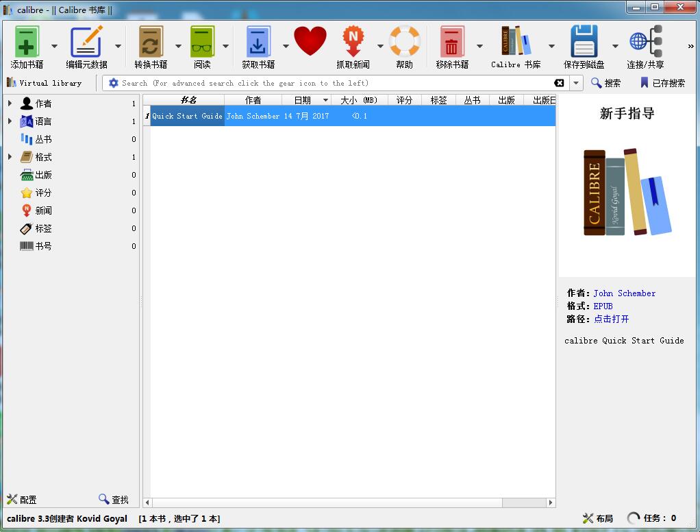
Task: Click 保存到磁盘 floppy disk icon
Action: [x=584, y=43]
